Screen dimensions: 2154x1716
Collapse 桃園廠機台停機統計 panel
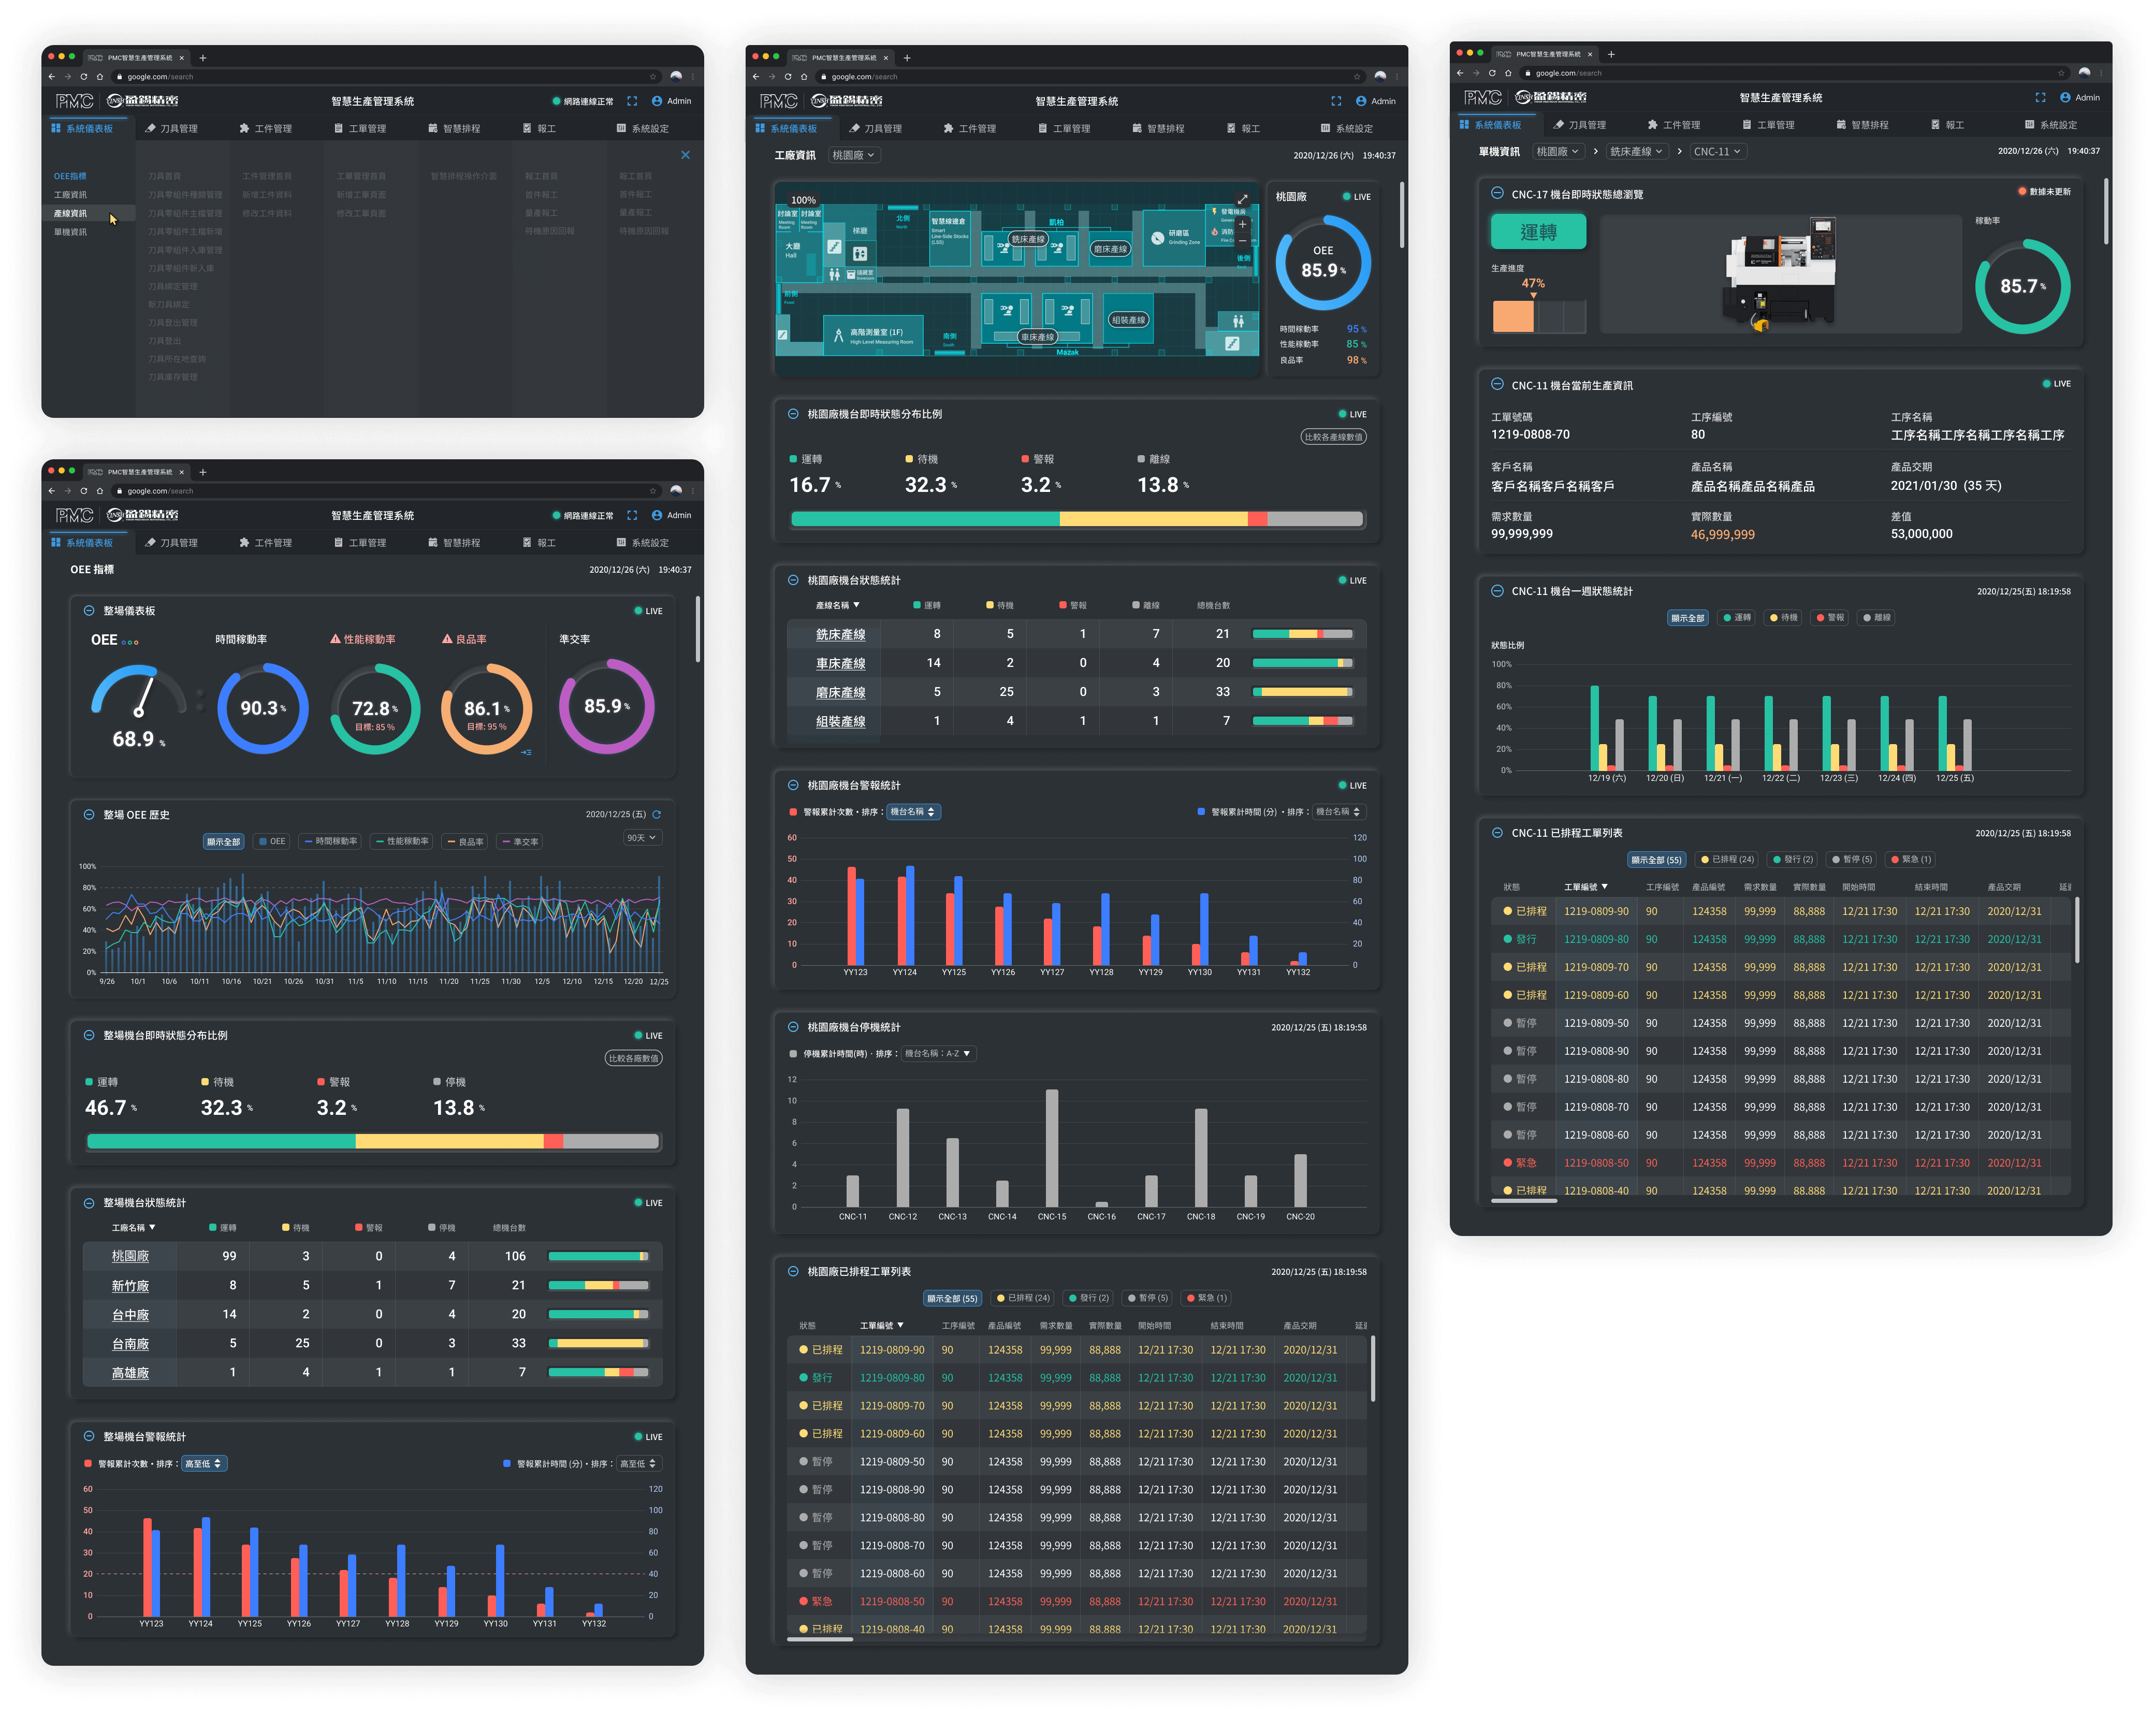792,1027
